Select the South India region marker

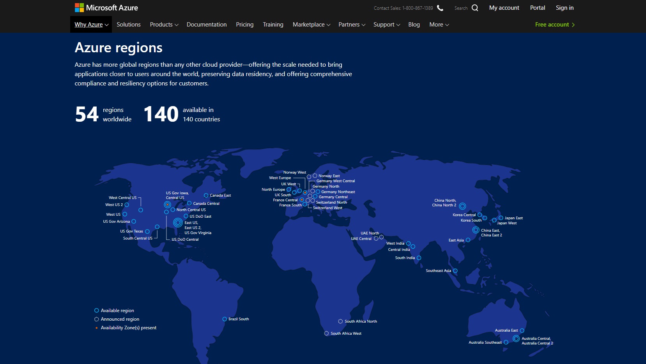coord(419,258)
